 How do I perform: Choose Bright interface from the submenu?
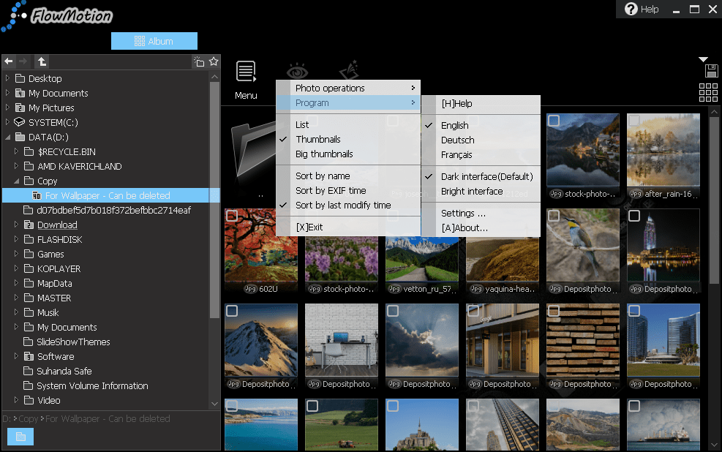point(472,191)
